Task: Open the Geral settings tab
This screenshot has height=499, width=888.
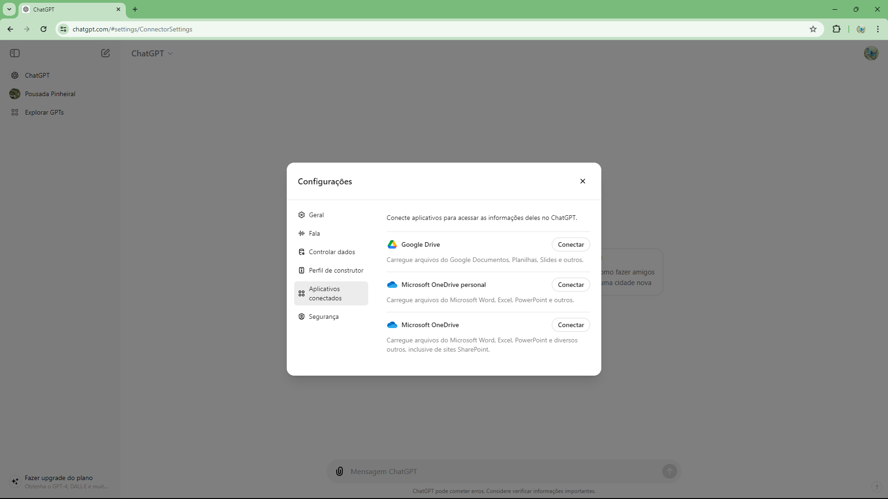Action: [331, 215]
